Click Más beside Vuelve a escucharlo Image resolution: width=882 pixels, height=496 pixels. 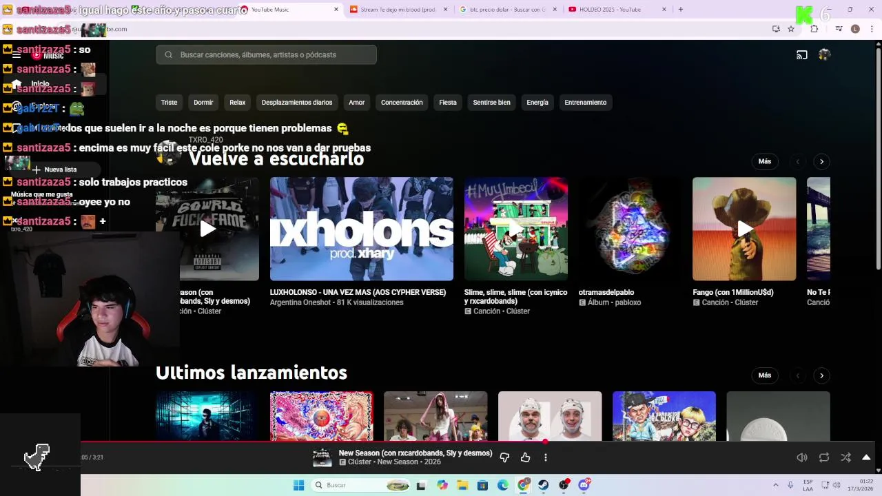(x=765, y=161)
